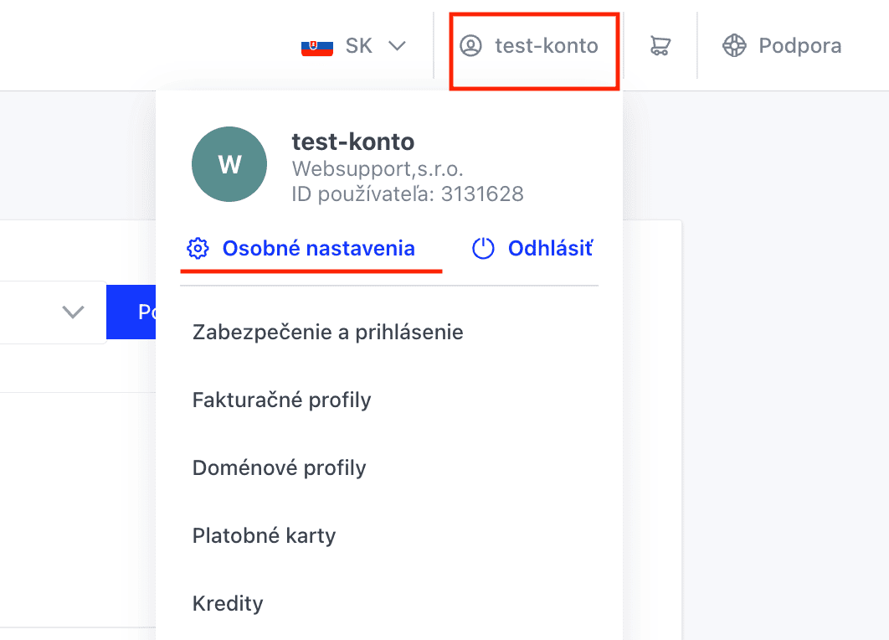Click the user profile icon beside test-konto

point(470,45)
